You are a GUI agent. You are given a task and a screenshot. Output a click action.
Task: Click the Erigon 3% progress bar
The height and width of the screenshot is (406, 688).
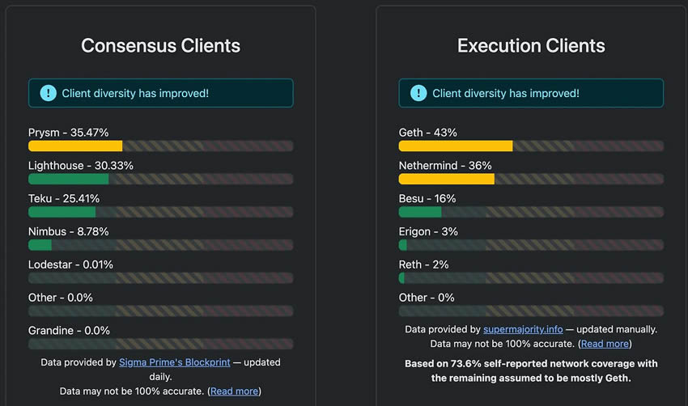coord(531,244)
